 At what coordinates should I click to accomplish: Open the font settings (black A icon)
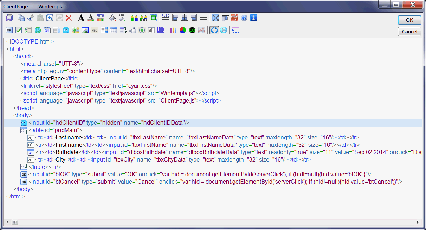pos(81,18)
